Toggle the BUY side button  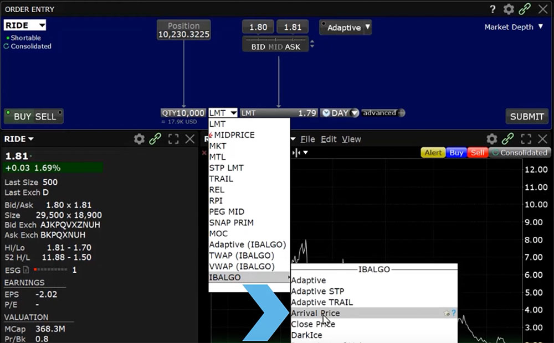(22, 116)
